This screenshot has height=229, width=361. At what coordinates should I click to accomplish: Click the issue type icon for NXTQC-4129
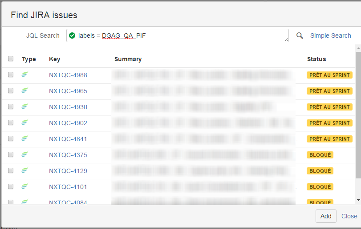click(x=25, y=170)
